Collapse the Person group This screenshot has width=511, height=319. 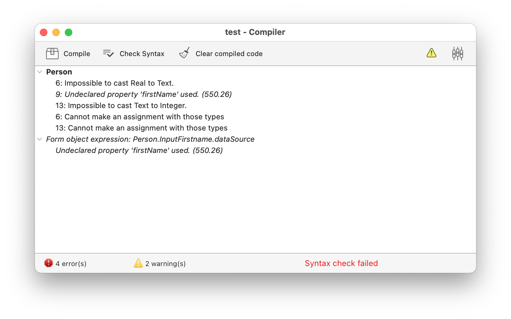click(40, 72)
